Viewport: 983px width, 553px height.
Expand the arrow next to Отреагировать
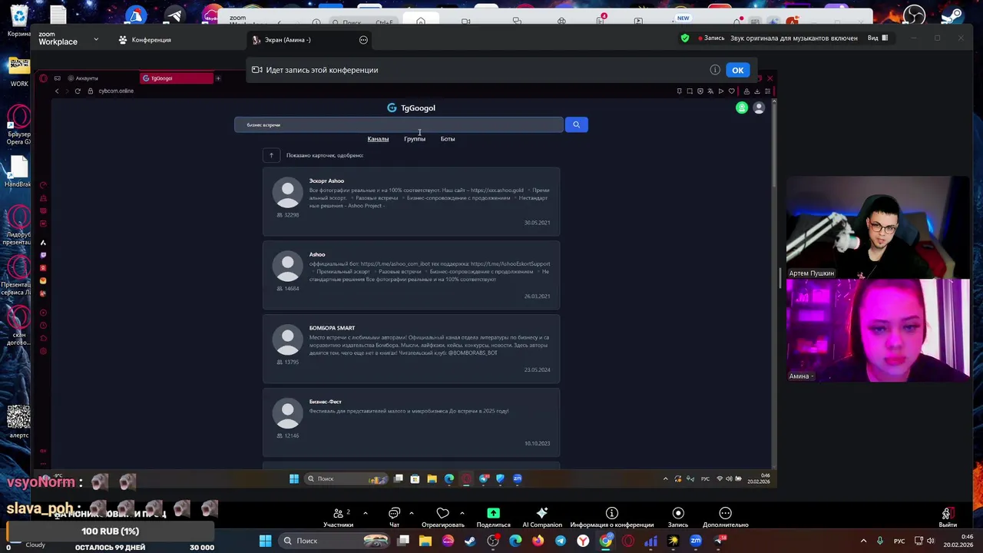[x=462, y=513]
